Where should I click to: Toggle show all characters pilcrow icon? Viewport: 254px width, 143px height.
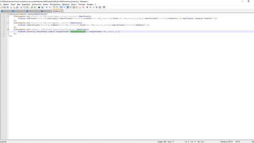[x=64, y=7]
